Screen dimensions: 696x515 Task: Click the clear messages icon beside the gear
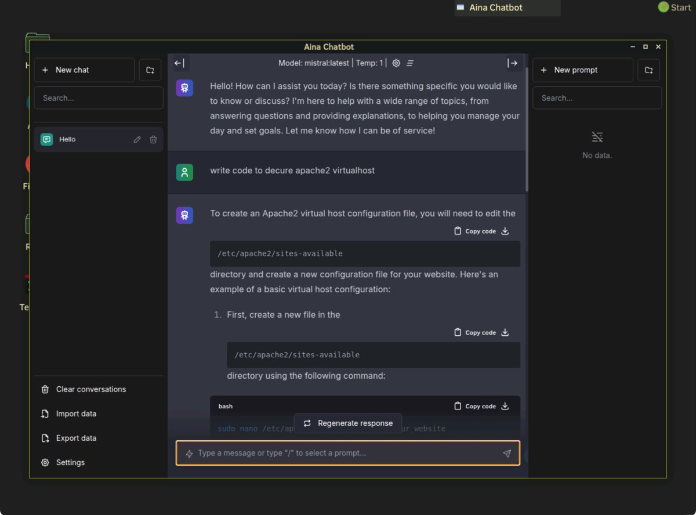(410, 63)
